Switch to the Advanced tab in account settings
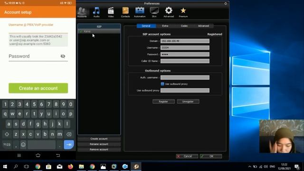 (x=203, y=26)
